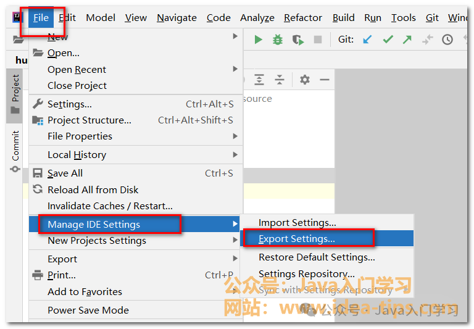Click the greyed compare branches icon

[x=428, y=40]
